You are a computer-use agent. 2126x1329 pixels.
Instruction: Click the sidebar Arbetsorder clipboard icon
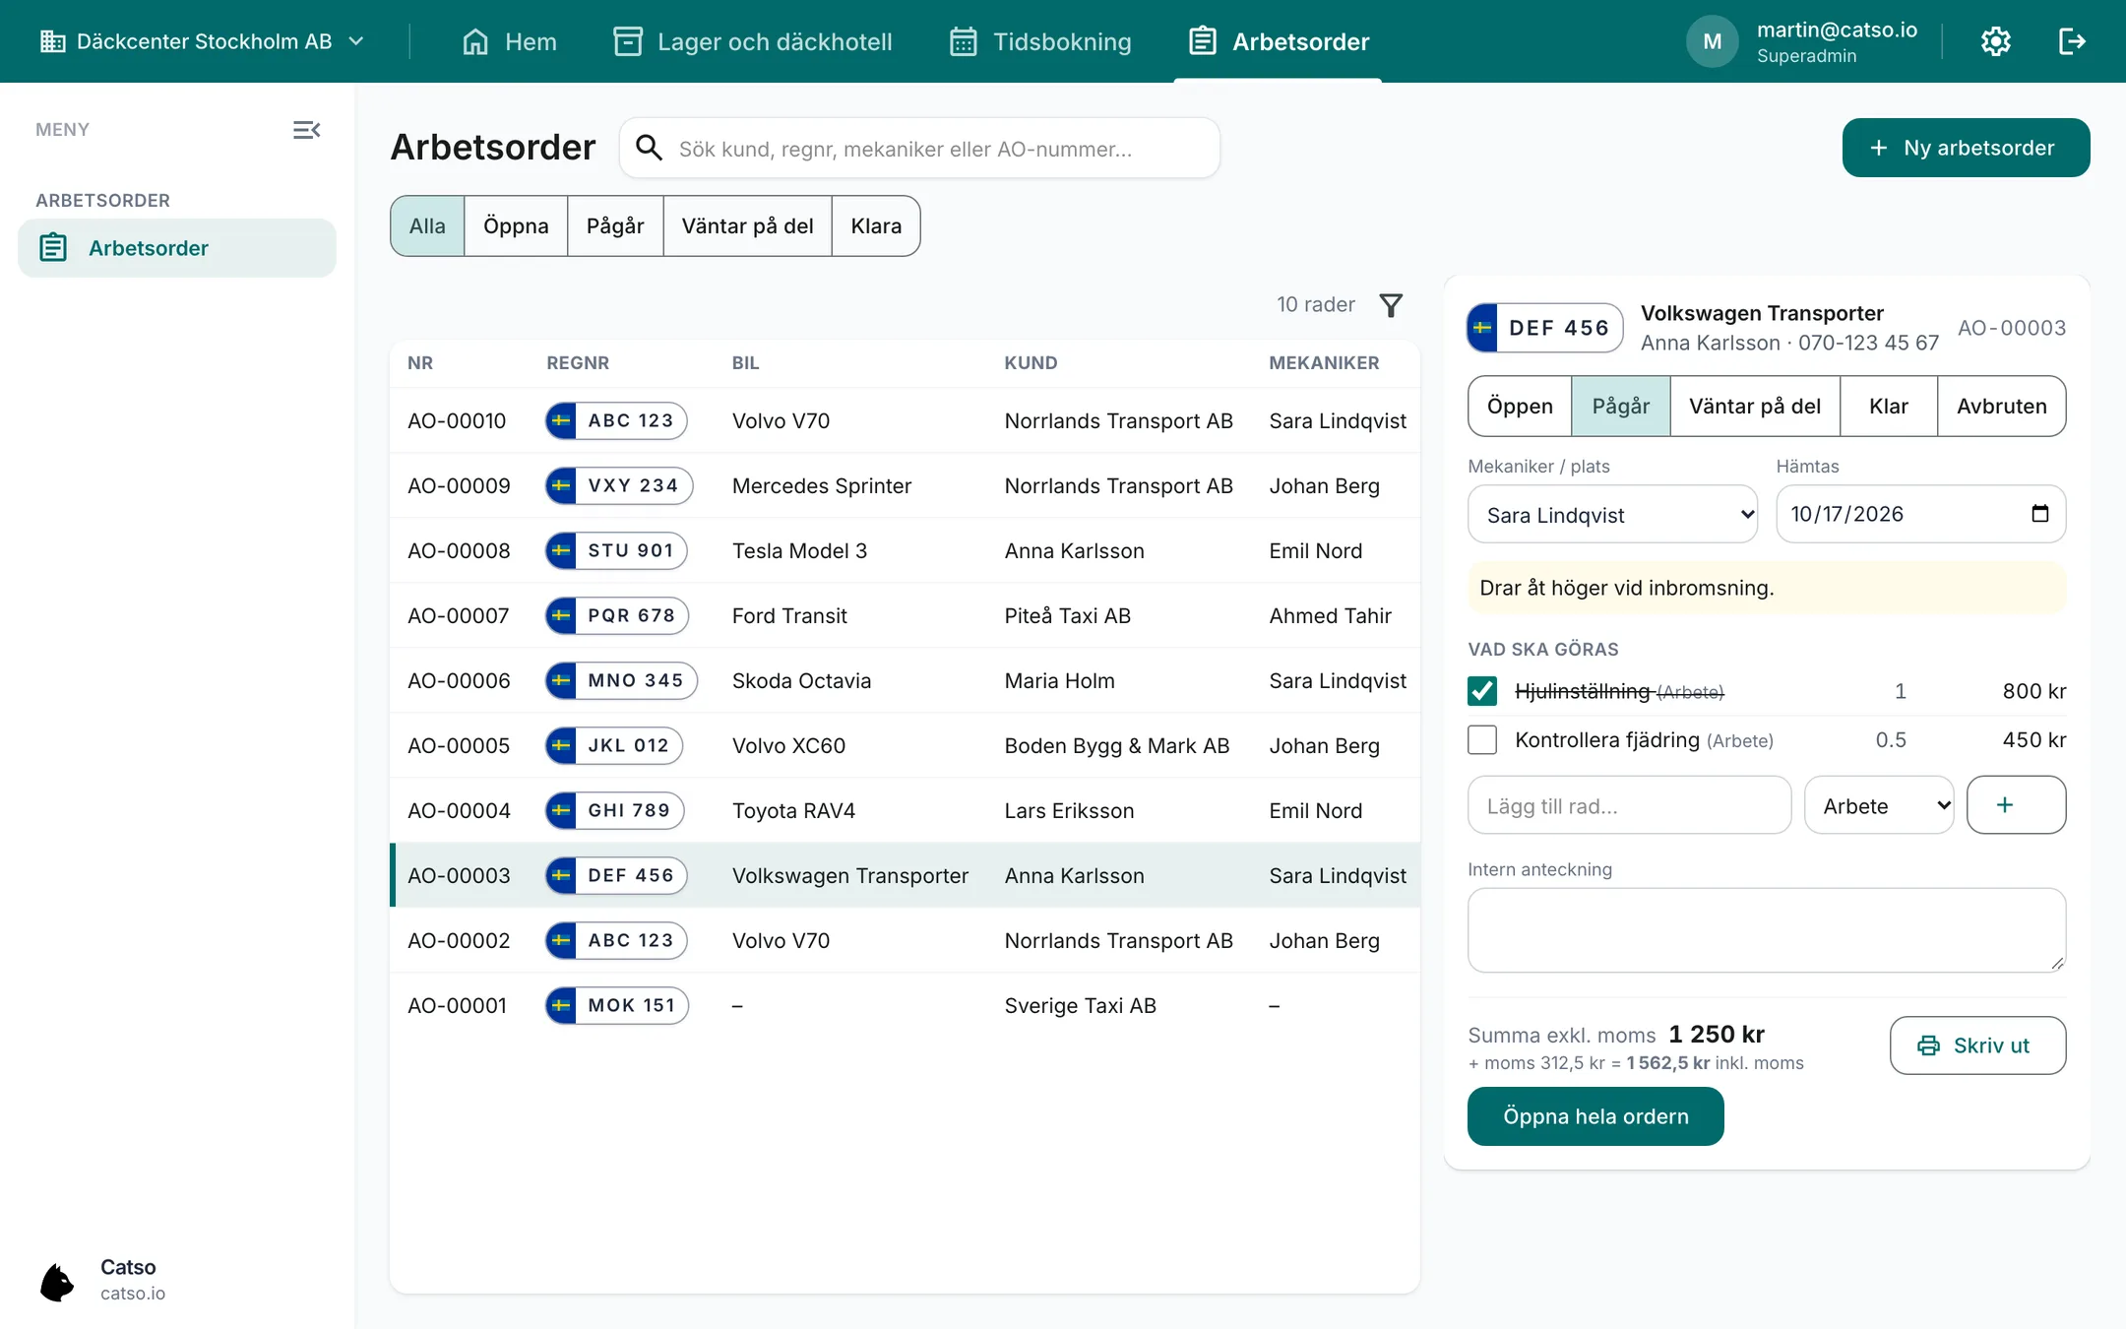coord(53,248)
